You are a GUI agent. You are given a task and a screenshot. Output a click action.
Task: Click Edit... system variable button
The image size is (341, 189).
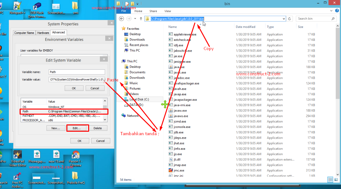[76, 128]
